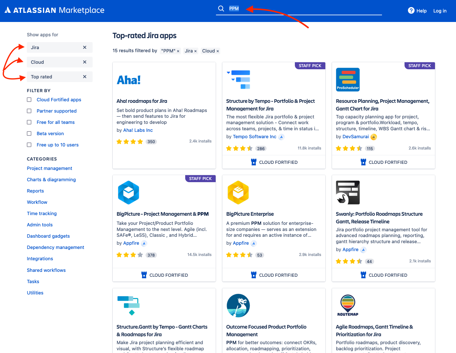
Task: Select the Aha! roadmaps for Jira app icon
Action: (129, 80)
